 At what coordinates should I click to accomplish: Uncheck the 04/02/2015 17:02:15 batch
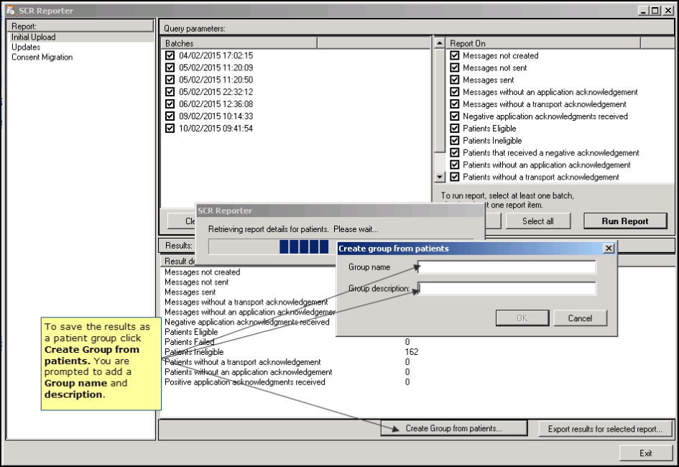(170, 55)
